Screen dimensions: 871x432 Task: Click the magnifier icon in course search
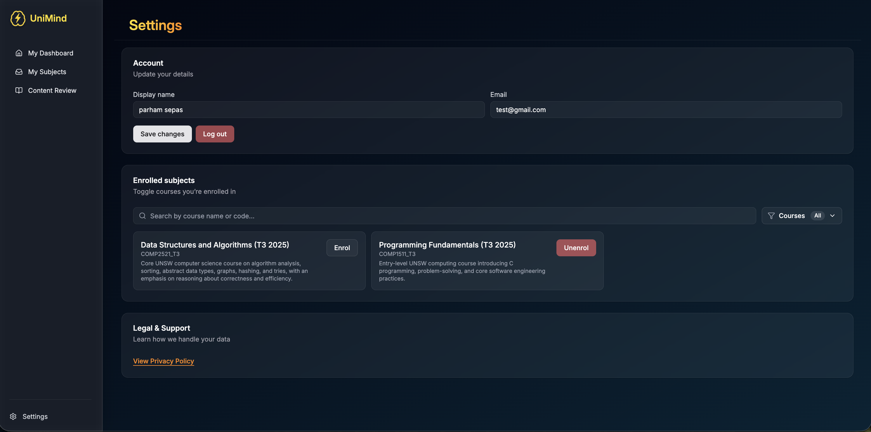pos(142,216)
